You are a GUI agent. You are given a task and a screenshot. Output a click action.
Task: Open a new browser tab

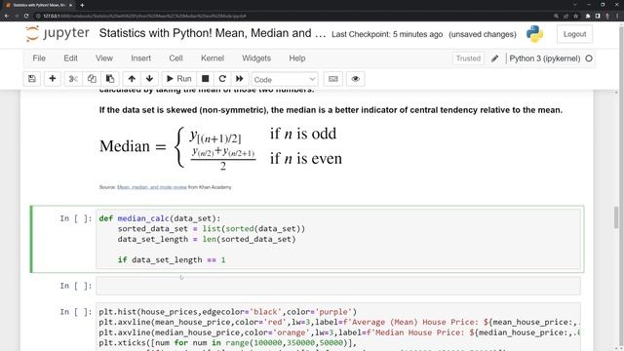click(82, 5)
